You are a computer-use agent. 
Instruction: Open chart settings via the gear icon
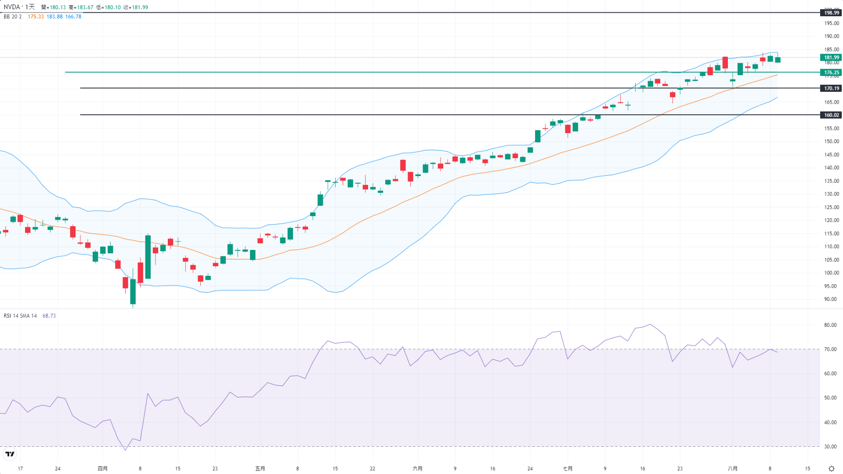pyautogui.click(x=831, y=469)
